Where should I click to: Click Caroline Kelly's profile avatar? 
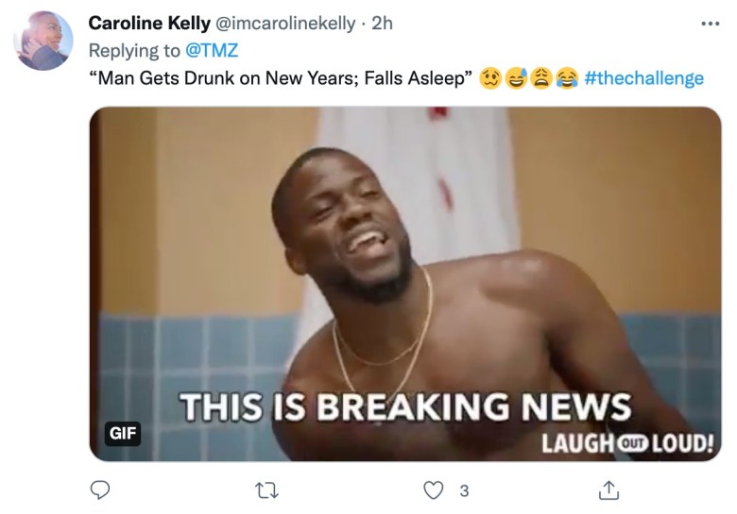point(43,41)
